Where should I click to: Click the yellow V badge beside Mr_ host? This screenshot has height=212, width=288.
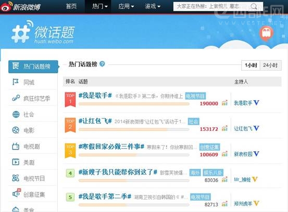coord(255,179)
